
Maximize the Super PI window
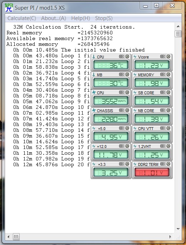click(x=157, y=6)
